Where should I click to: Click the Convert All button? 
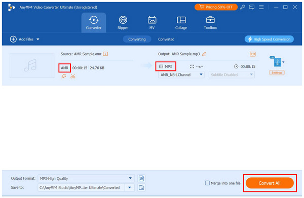pyautogui.click(x=270, y=183)
